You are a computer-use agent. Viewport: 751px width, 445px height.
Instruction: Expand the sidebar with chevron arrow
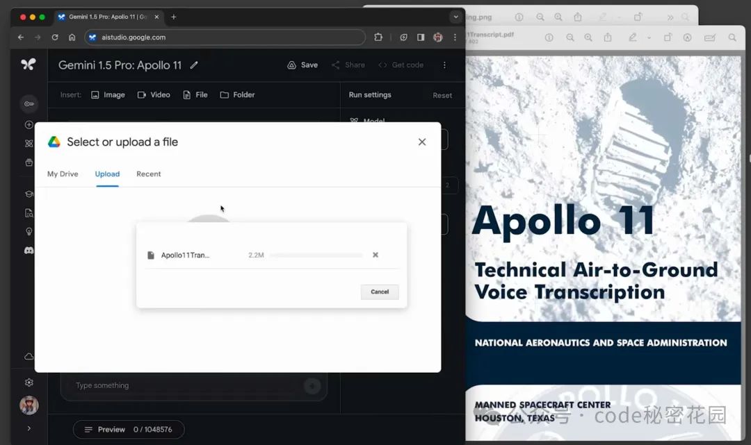point(29,428)
